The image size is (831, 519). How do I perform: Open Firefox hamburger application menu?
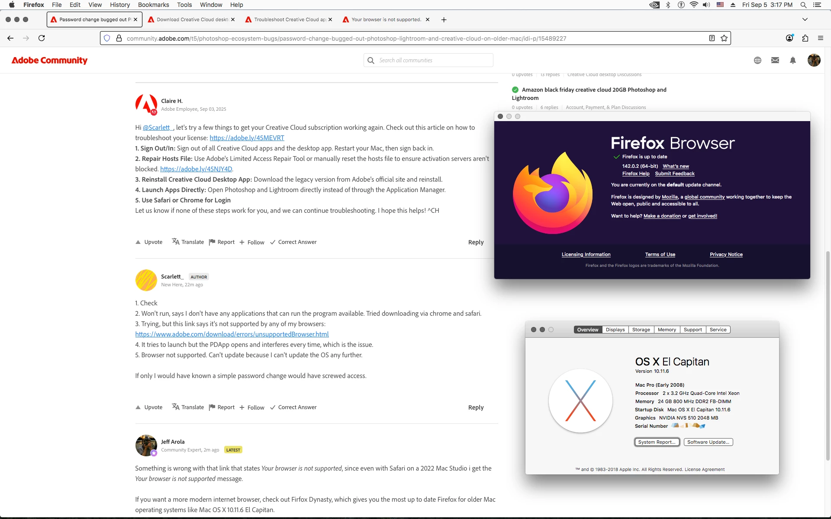point(820,38)
